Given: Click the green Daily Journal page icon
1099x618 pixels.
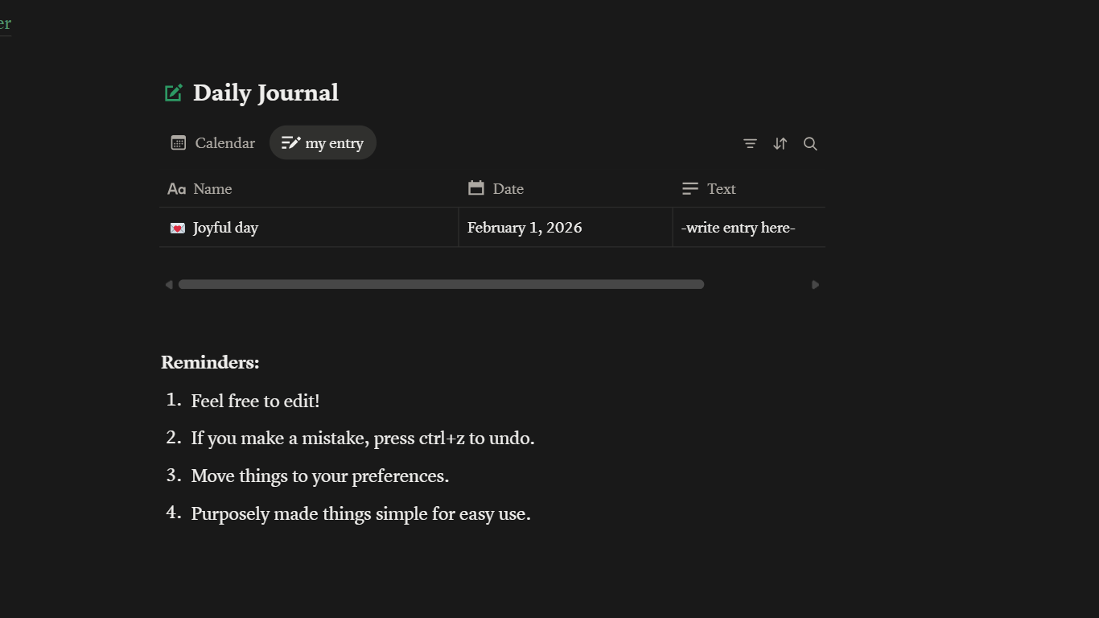Looking at the screenshot, I should [x=173, y=93].
